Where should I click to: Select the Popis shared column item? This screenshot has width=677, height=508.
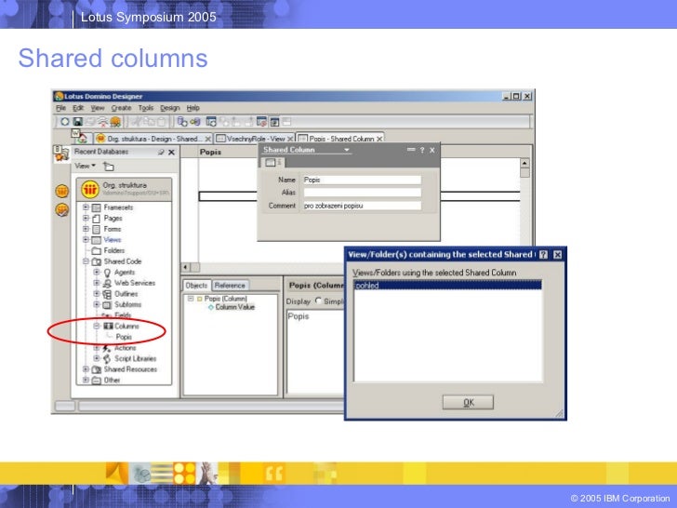tap(124, 337)
